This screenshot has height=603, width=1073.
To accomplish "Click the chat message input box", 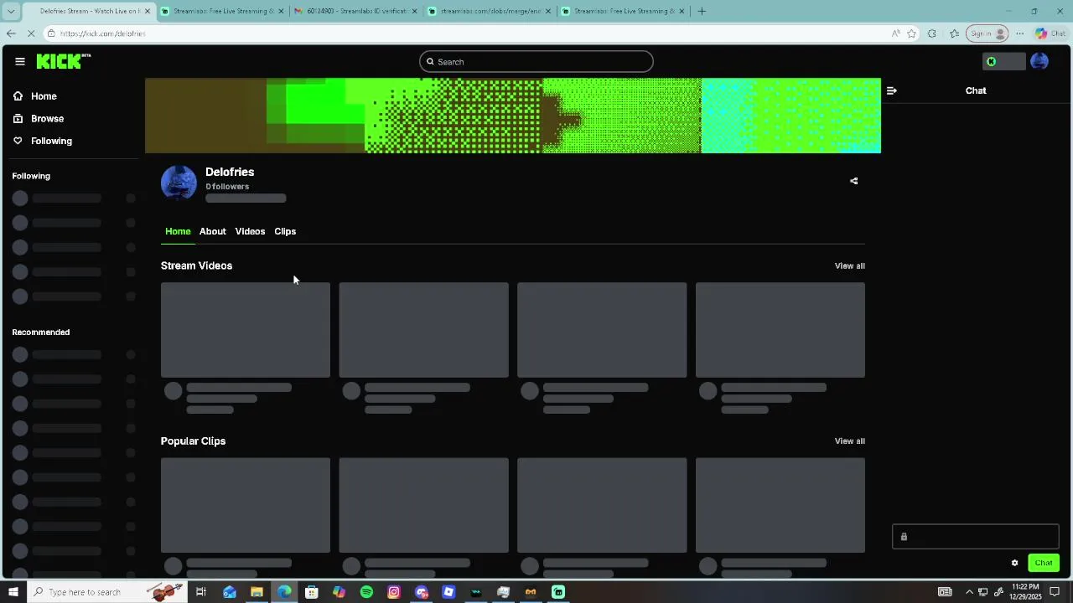I will coord(976,537).
